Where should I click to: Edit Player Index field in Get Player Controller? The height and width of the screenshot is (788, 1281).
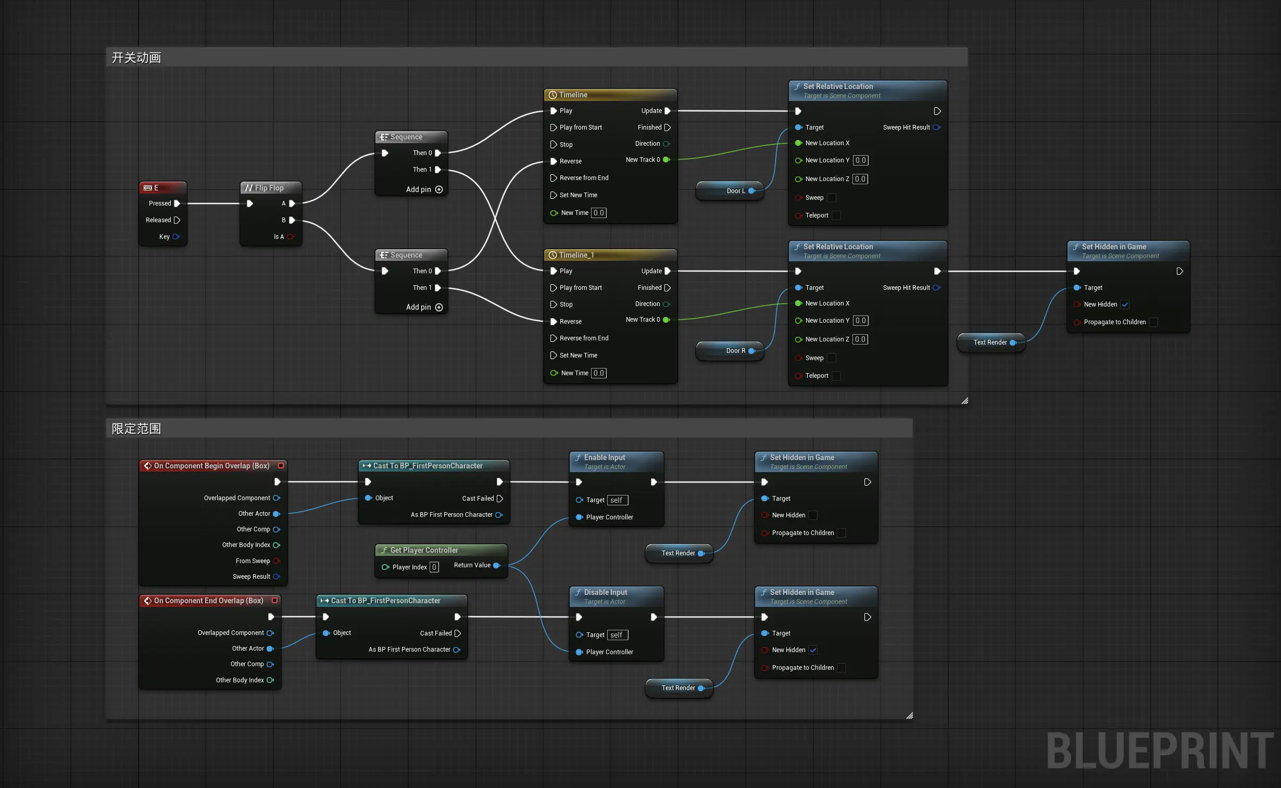pyautogui.click(x=434, y=567)
